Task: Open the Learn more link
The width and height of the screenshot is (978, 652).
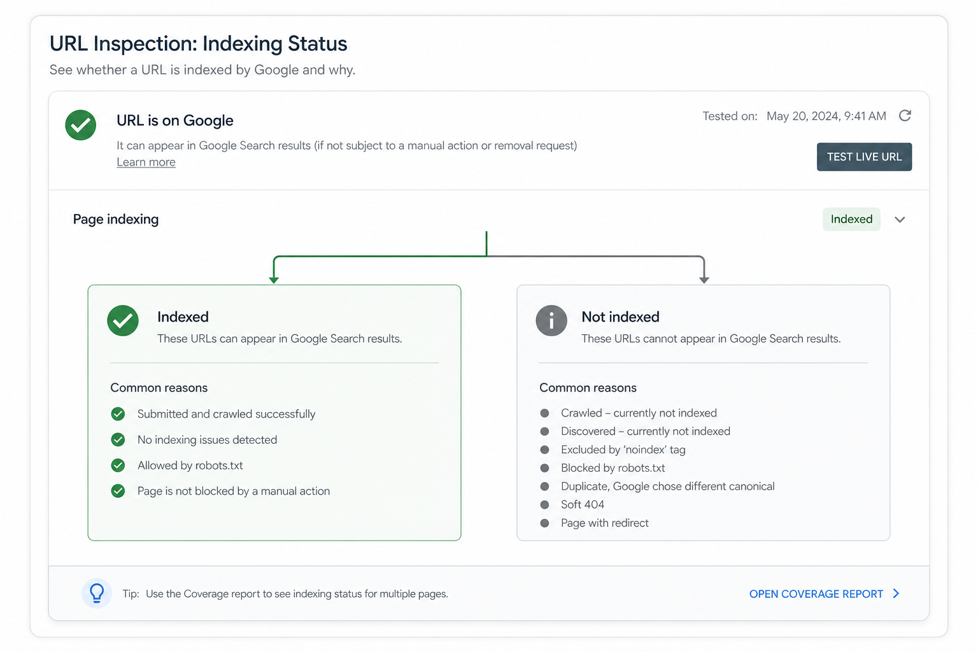Action: [146, 162]
